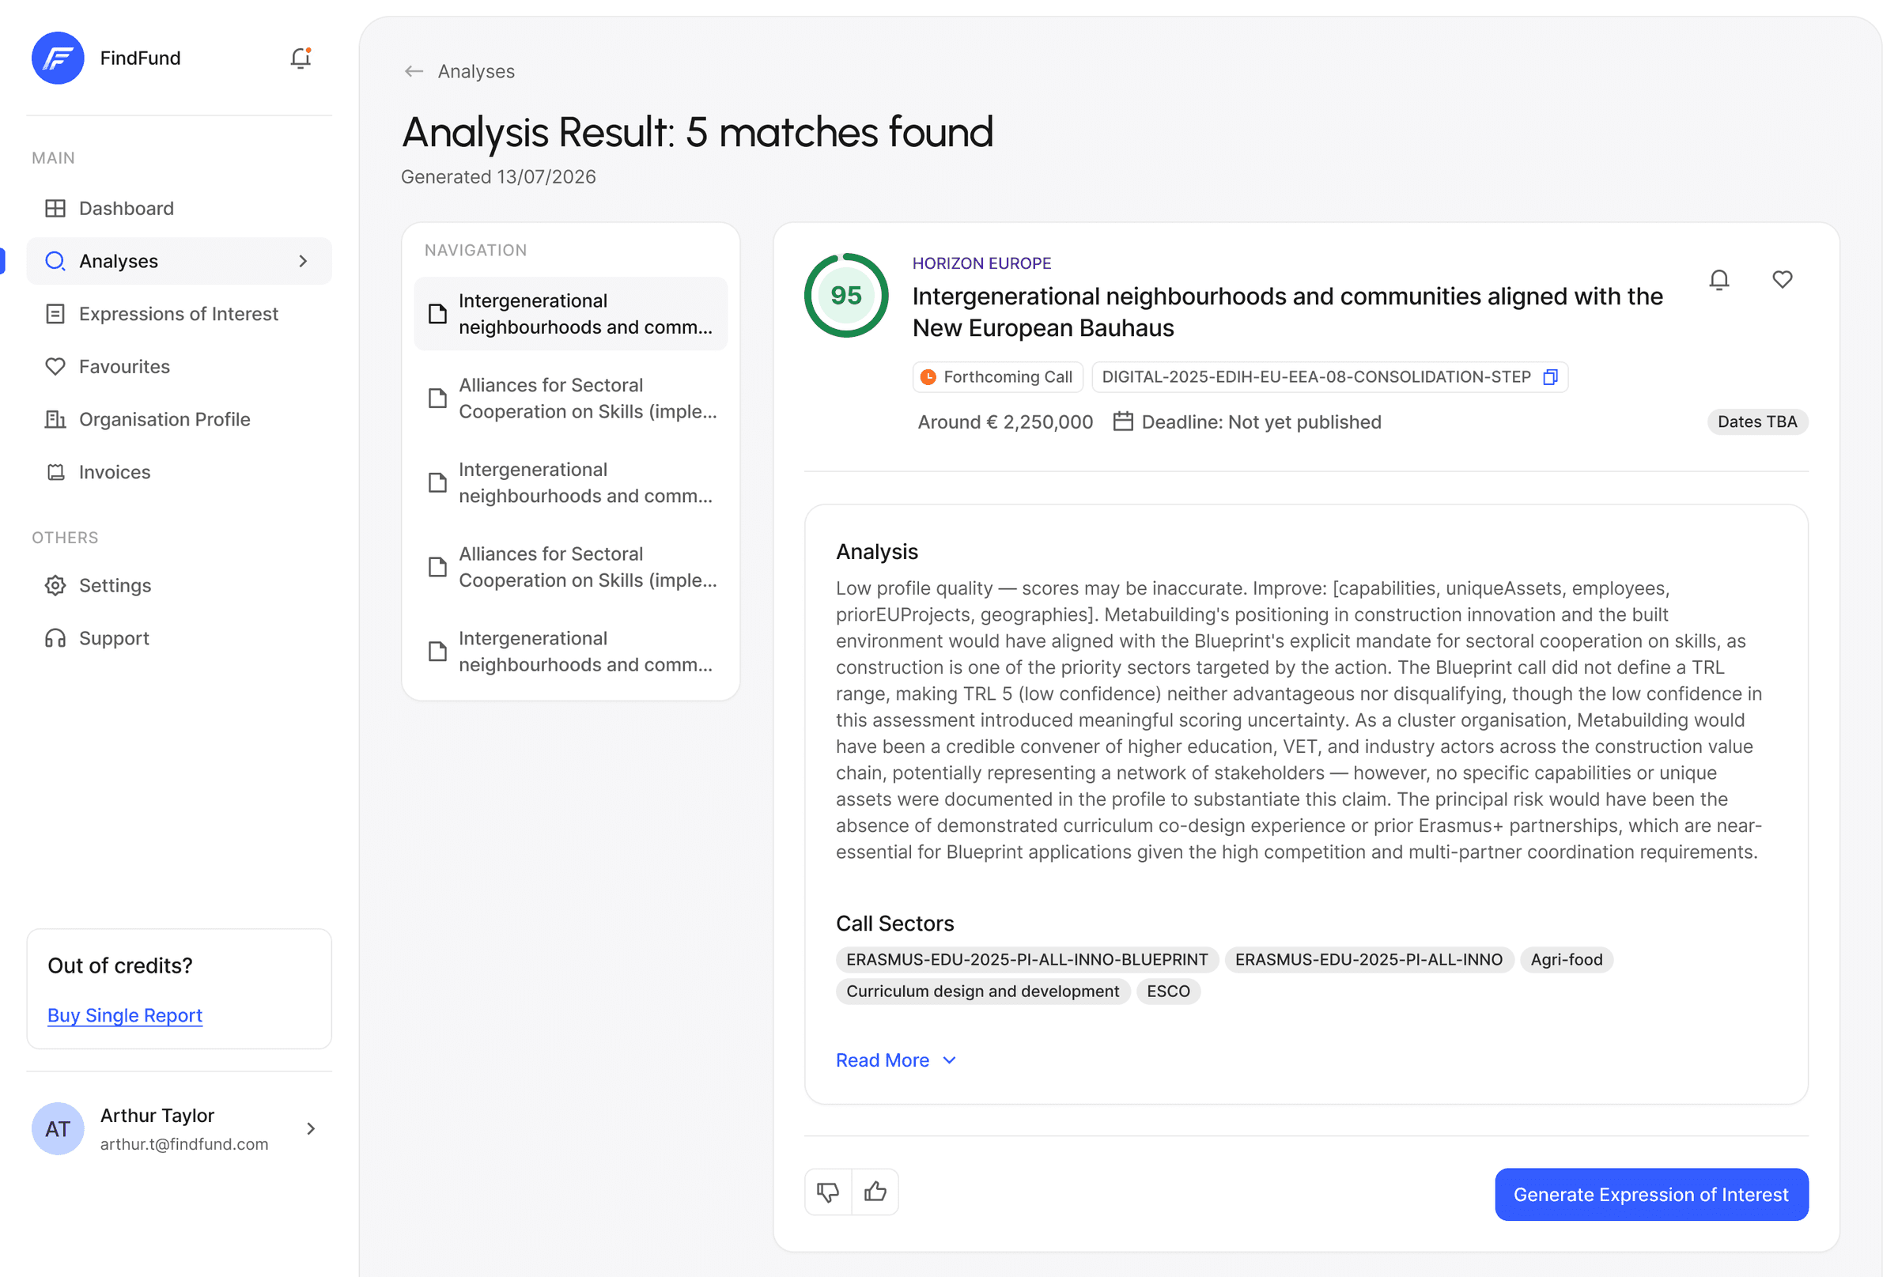Click the Agri-food sector tag

point(1566,959)
